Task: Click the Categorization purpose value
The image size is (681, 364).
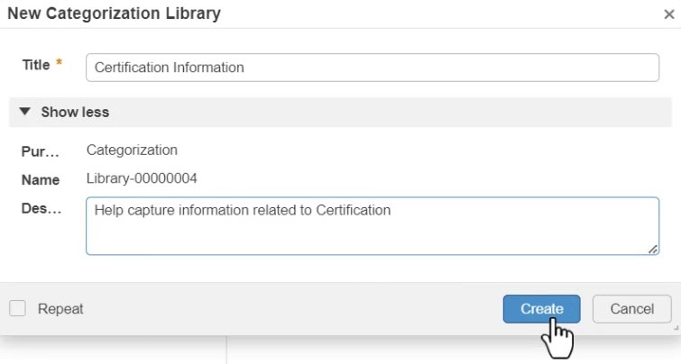Action: (132, 150)
